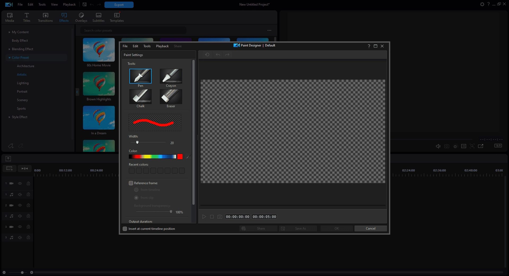509x276 pixels.
Task: Select the Crayon paint tool
Action: (x=171, y=76)
